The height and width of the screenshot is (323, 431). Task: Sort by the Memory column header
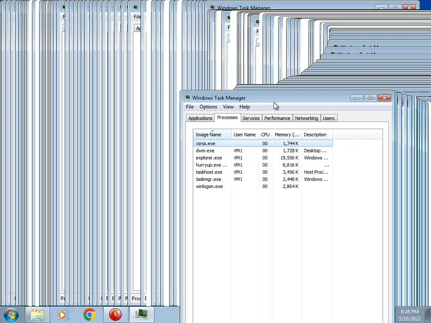[287, 135]
